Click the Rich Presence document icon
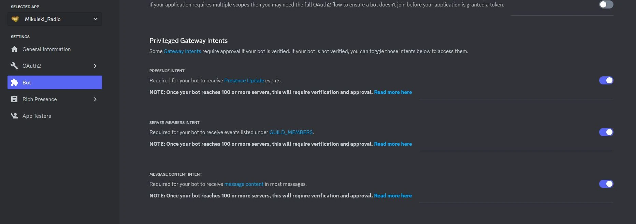Image resolution: width=636 pixels, height=224 pixels. [14, 99]
